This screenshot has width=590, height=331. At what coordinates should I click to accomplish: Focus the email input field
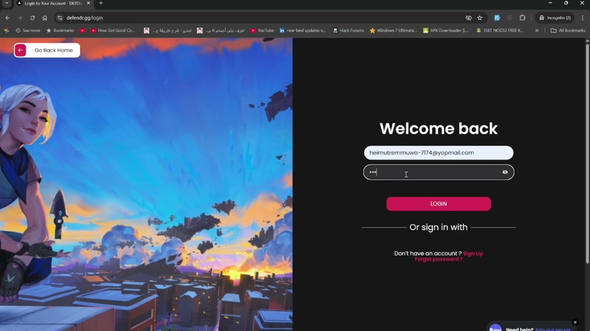(x=438, y=153)
